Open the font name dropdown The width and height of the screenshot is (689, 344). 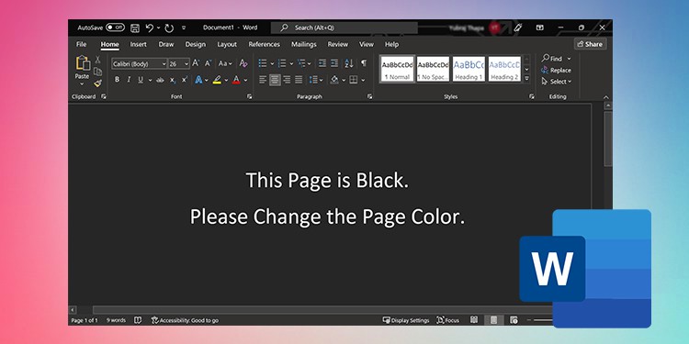pos(164,64)
